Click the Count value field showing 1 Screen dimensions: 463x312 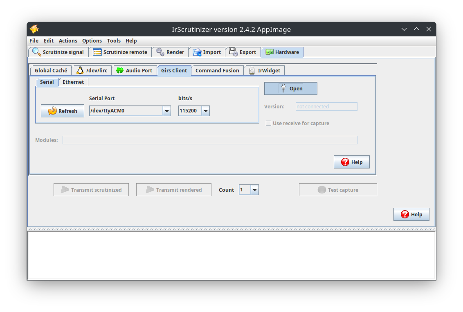[x=245, y=190]
